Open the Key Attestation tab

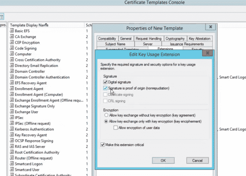pos(200,38)
